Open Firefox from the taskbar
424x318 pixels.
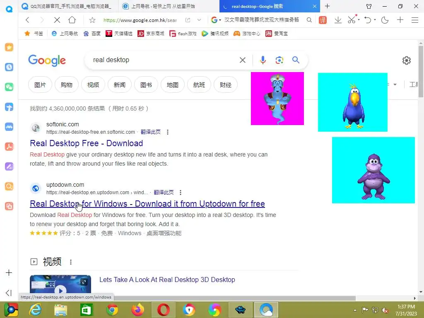coord(138,310)
